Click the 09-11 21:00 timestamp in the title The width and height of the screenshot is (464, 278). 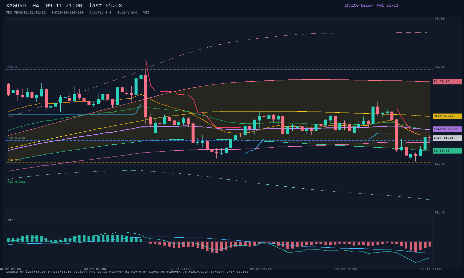[x=64, y=6]
